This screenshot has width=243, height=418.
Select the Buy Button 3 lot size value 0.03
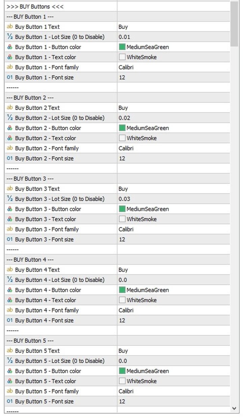click(124, 199)
